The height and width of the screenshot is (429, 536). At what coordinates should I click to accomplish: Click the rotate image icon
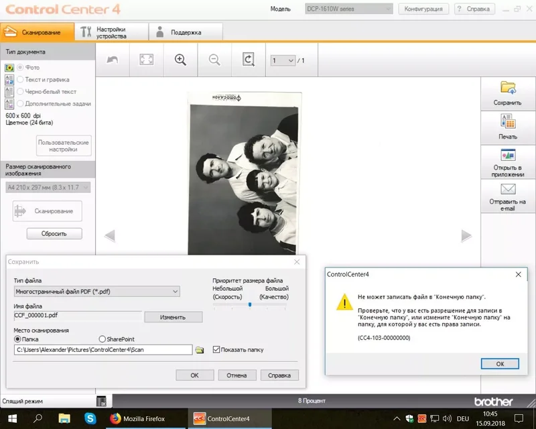click(249, 60)
